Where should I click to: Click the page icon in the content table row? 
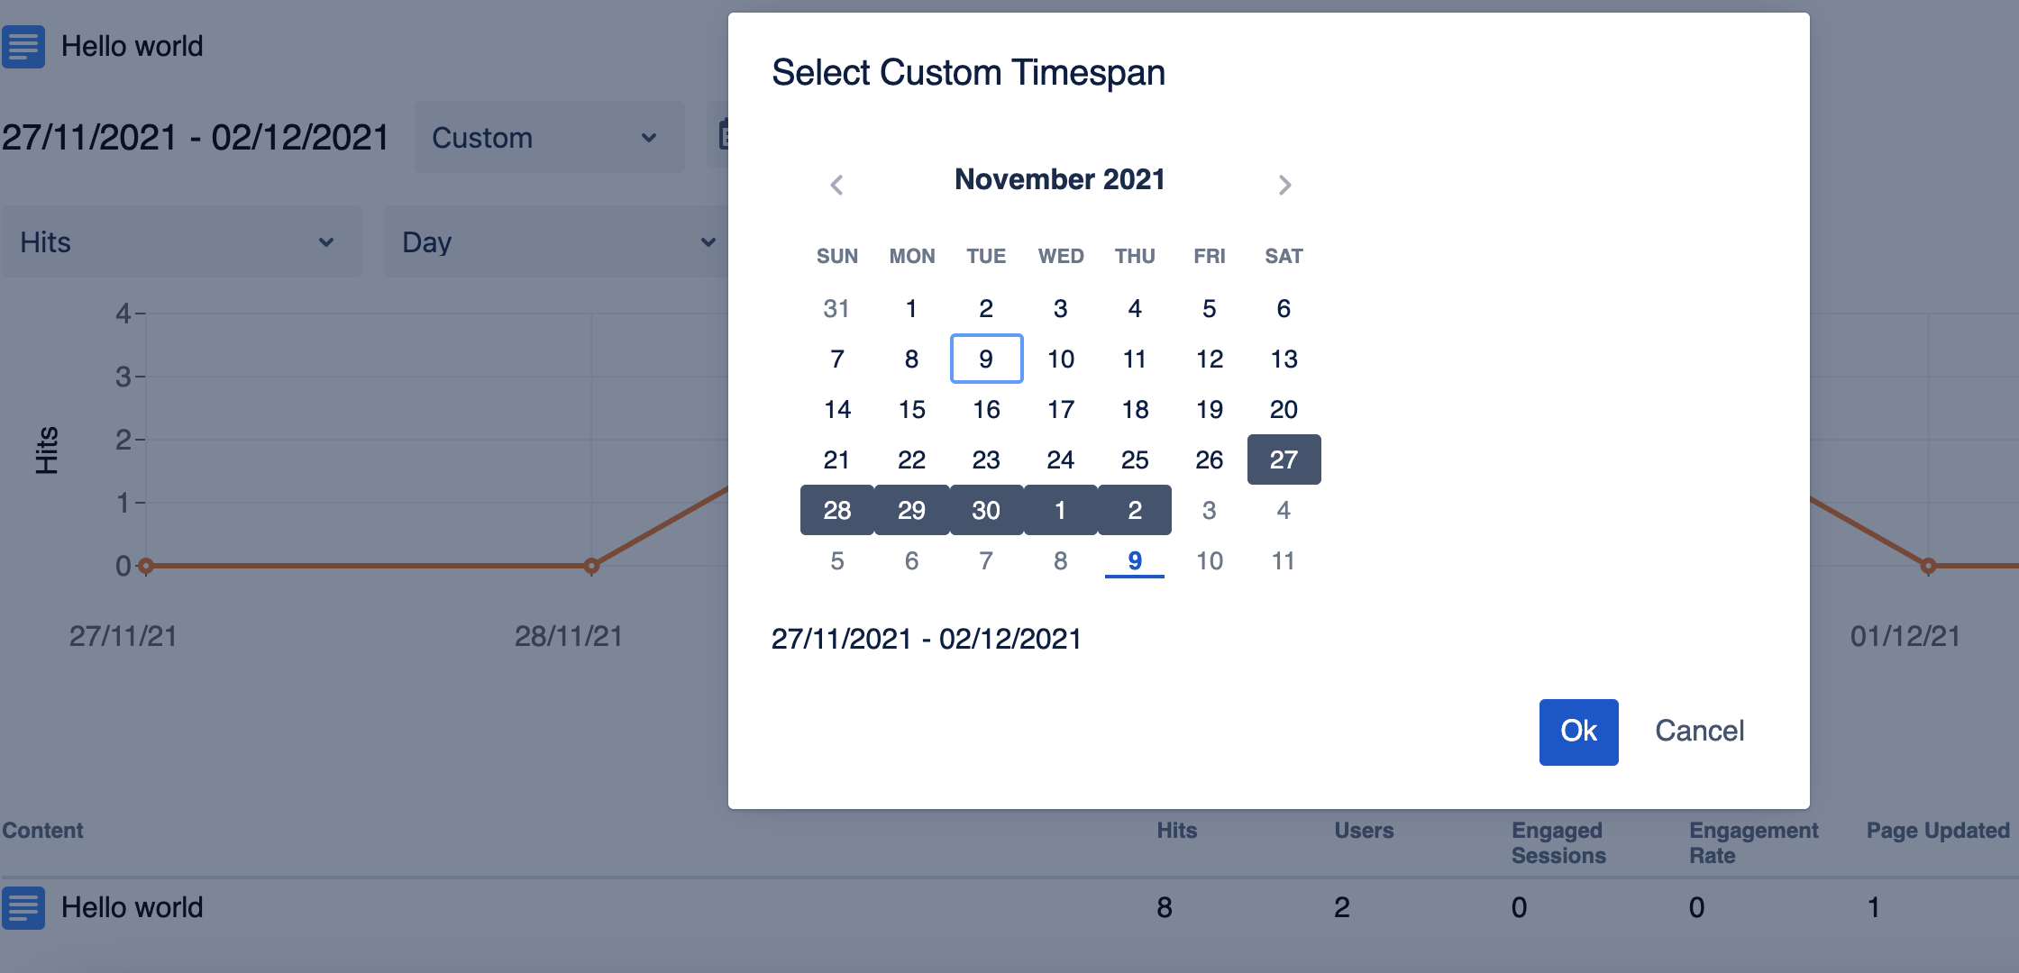23,907
